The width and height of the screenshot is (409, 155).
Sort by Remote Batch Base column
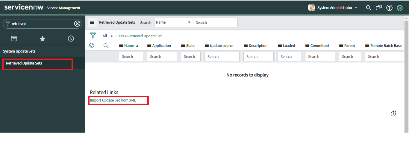[386, 46]
